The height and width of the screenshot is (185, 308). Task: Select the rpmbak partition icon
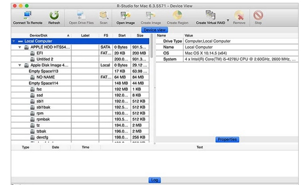[33, 119]
